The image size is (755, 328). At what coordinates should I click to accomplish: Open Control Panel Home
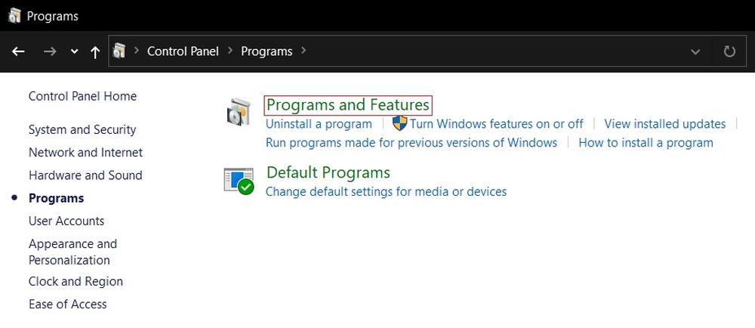[82, 96]
